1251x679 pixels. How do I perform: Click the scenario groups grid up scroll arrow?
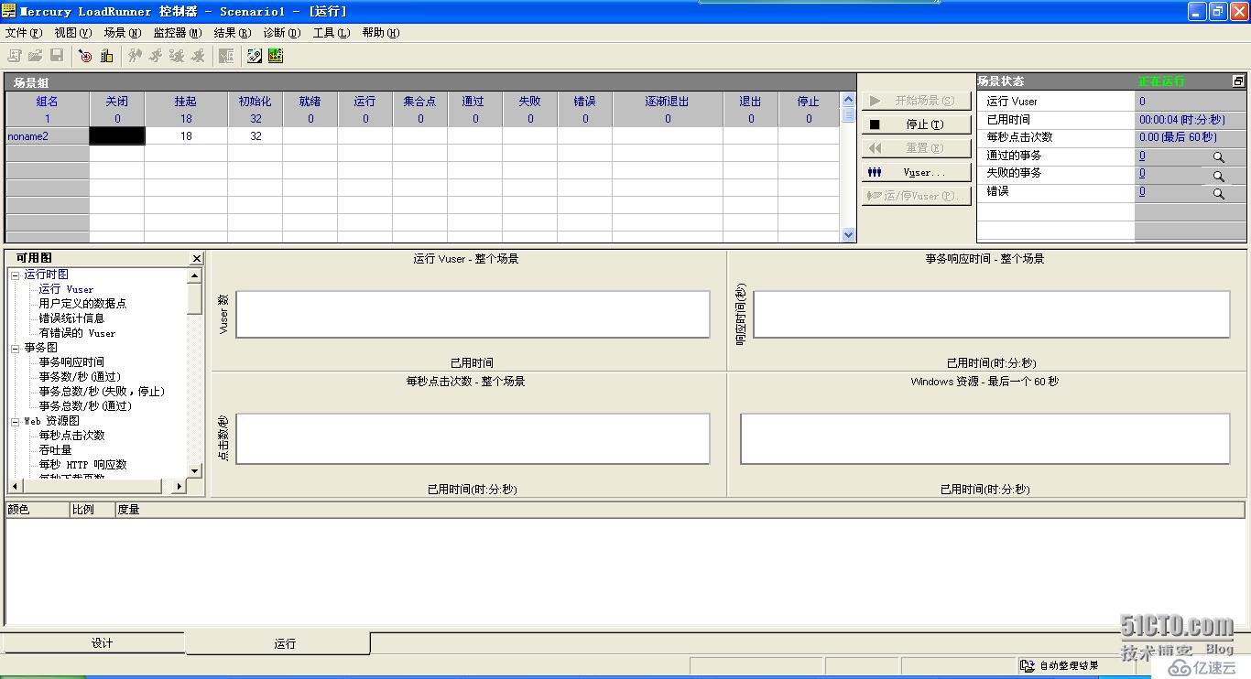(848, 100)
